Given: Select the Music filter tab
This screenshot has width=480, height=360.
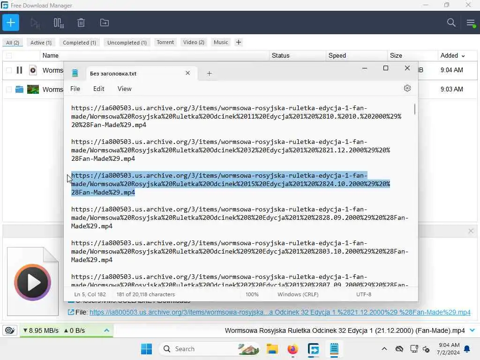Looking at the screenshot, I should pyautogui.click(x=221, y=42).
